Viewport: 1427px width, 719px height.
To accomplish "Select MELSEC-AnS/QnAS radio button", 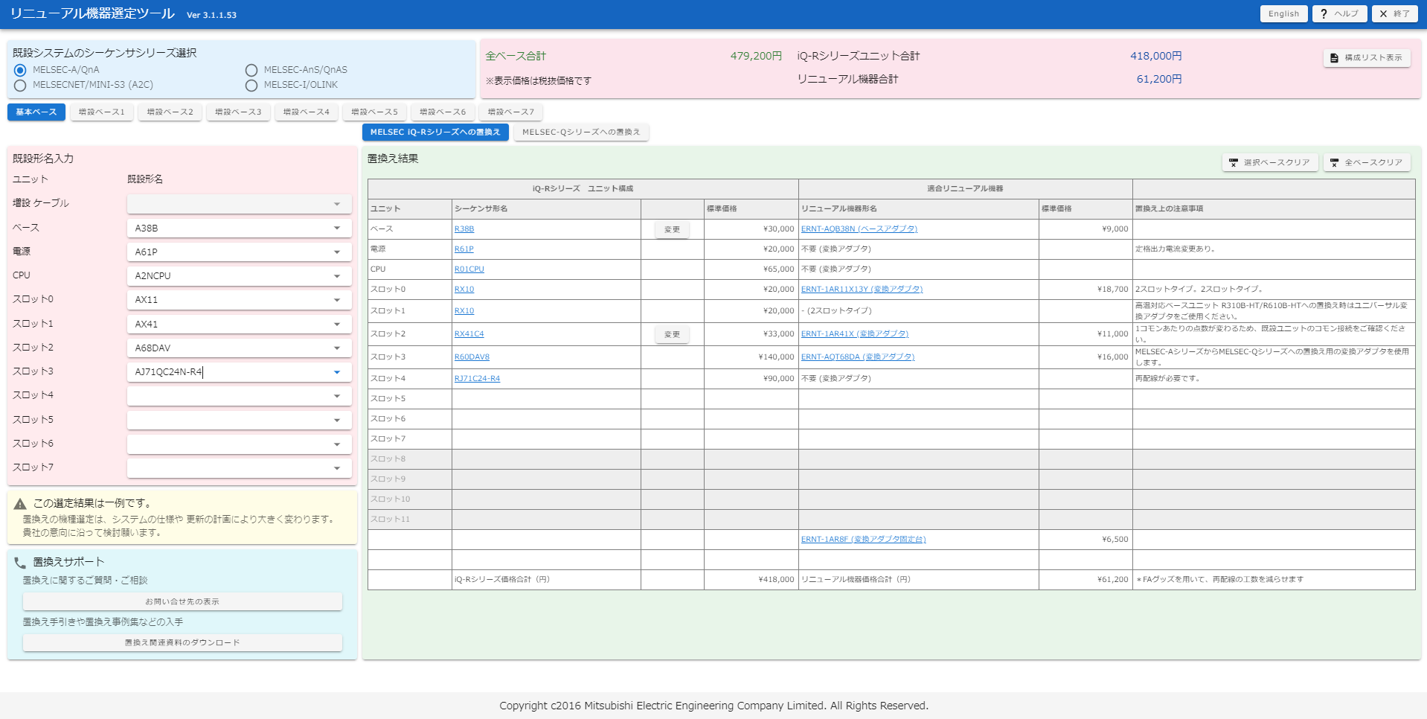I will tap(251, 70).
